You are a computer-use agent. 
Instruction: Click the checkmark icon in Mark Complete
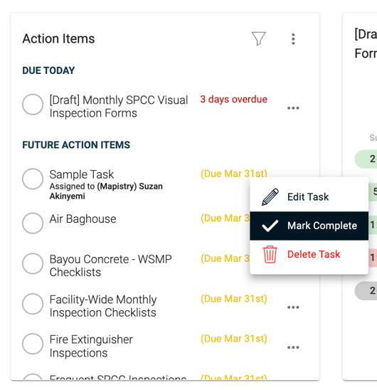tap(270, 226)
